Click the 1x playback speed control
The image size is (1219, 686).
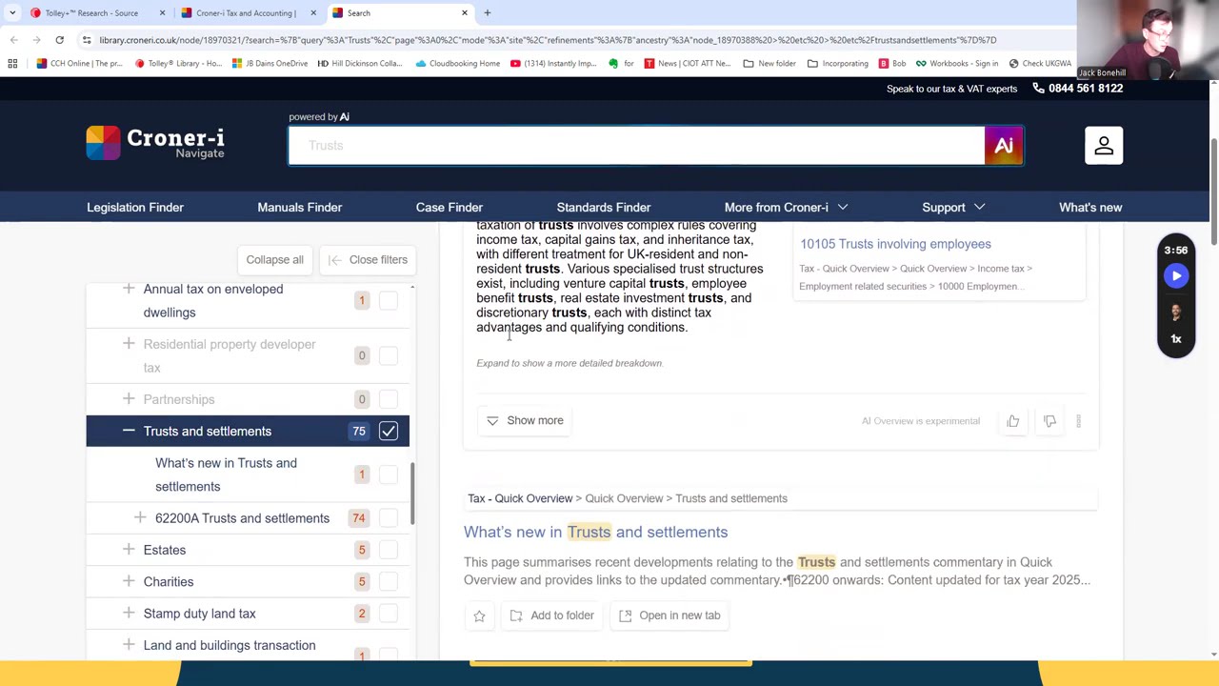tap(1176, 339)
